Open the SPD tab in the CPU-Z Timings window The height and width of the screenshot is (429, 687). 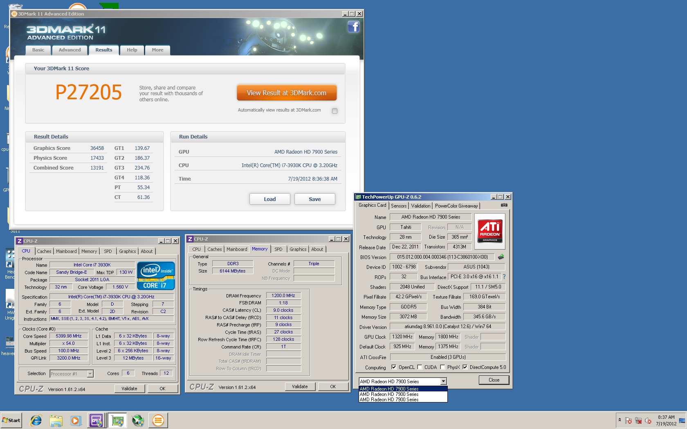point(278,249)
